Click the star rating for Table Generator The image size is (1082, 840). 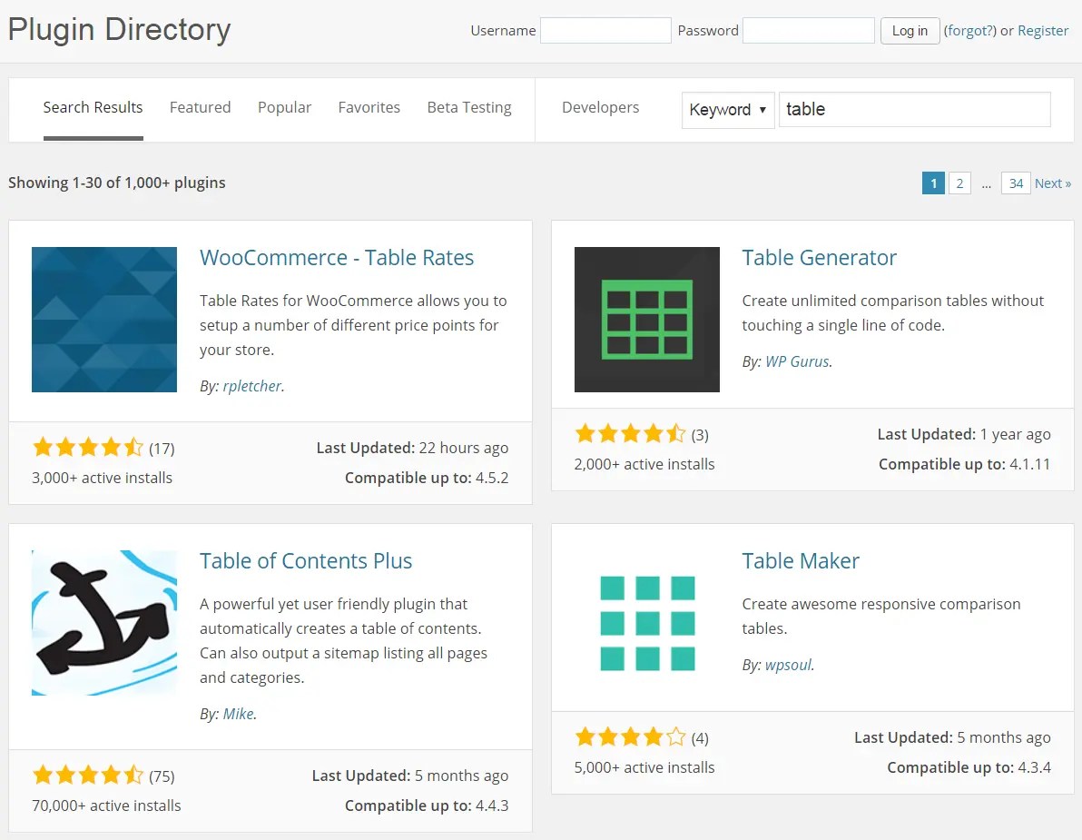(x=630, y=433)
